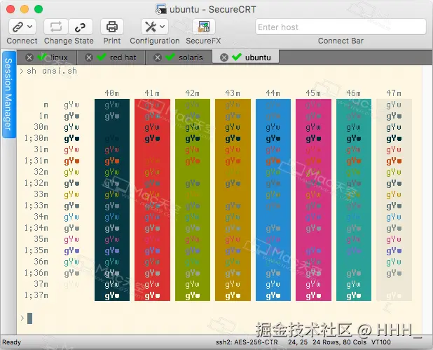The image size is (433, 350).
Task: Click the '47m' column header
Action: [x=394, y=93]
